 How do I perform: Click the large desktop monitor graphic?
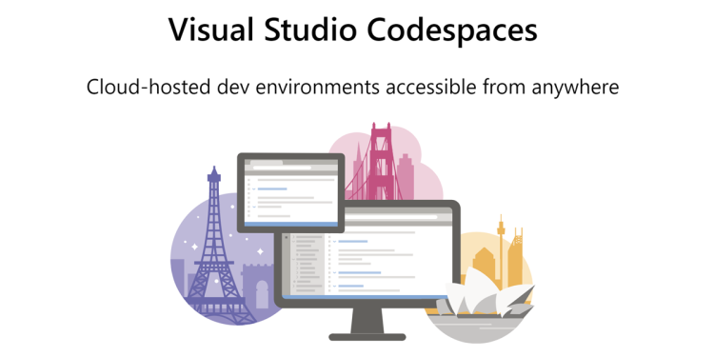pyautogui.click(x=367, y=270)
